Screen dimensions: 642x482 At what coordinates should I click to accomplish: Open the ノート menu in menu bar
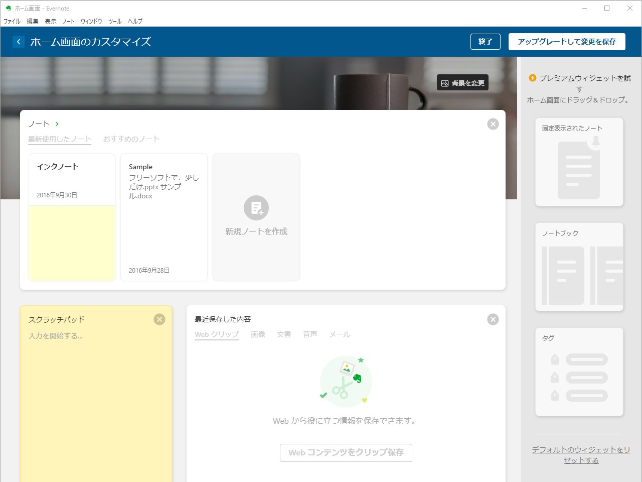click(x=69, y=21)
